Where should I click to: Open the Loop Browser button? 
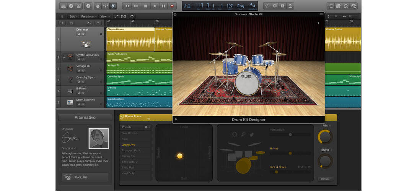tap(346, 6)
